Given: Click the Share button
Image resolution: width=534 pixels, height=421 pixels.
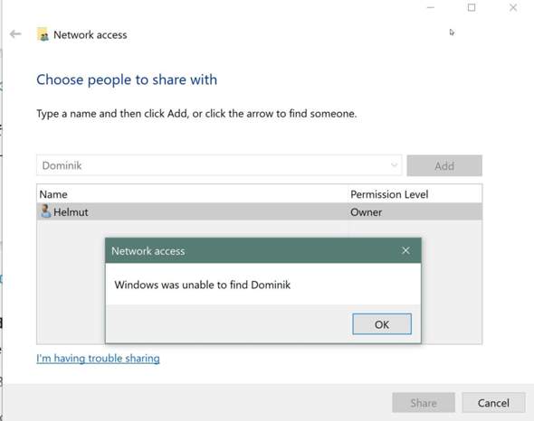Looking at the screenshot, I should pos(424,403).
